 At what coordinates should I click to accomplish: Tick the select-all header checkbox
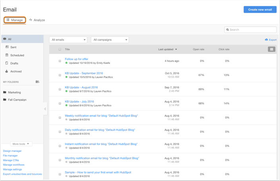pos(60,50)
